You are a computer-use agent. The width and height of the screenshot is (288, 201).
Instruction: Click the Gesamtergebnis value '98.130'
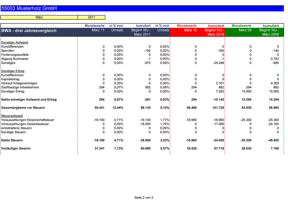146,108
